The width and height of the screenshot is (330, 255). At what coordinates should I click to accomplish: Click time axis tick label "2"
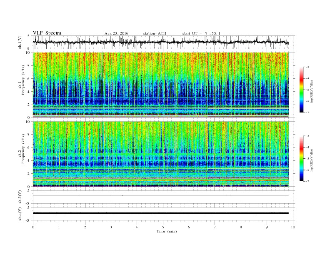[85, 227]
